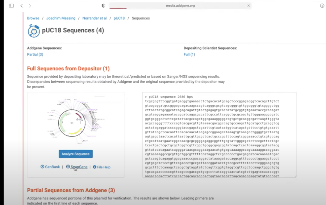This screenshot has width=326, height=205.
Task: Click the sequence box resize handle
Action: tap(295, 176)
